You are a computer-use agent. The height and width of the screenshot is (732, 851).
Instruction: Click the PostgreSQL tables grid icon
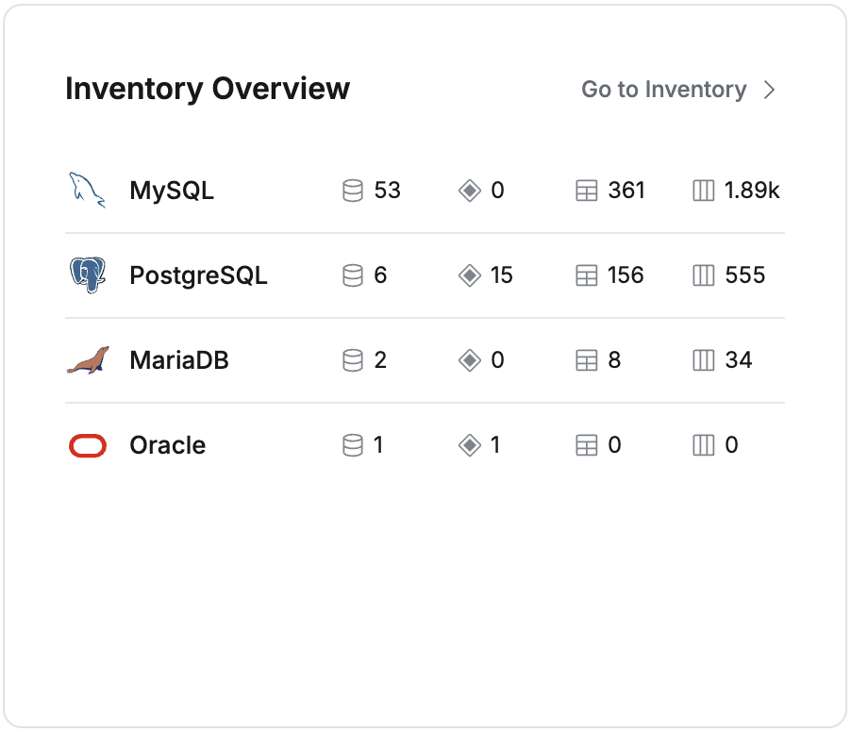coord(586,275)
